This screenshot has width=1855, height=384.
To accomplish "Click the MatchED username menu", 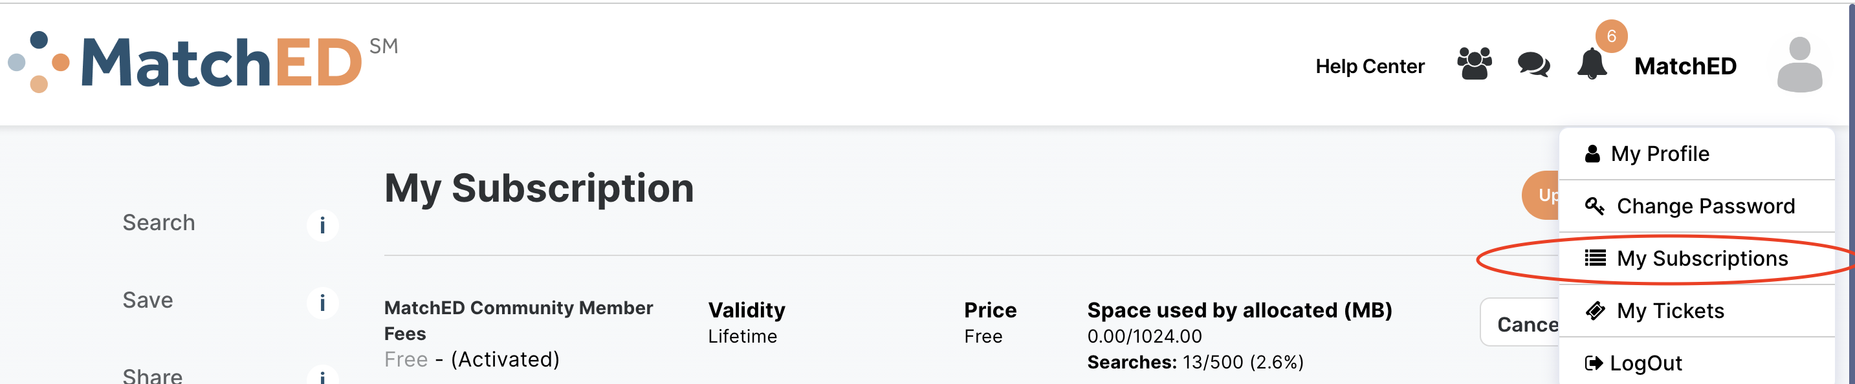I will click(x=1685, y=66).
